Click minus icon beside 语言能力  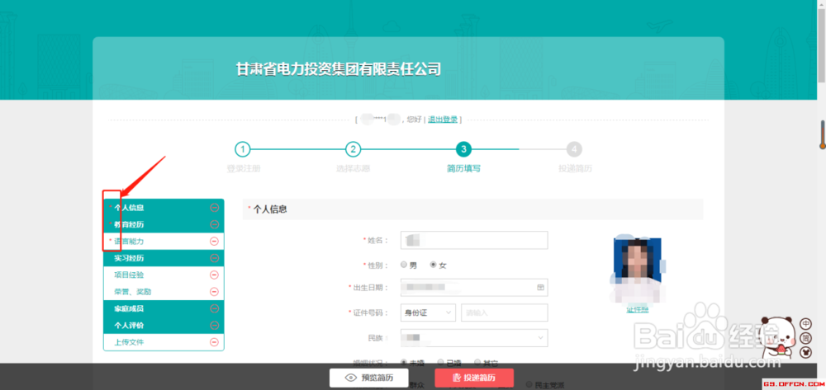coord(215,242)
